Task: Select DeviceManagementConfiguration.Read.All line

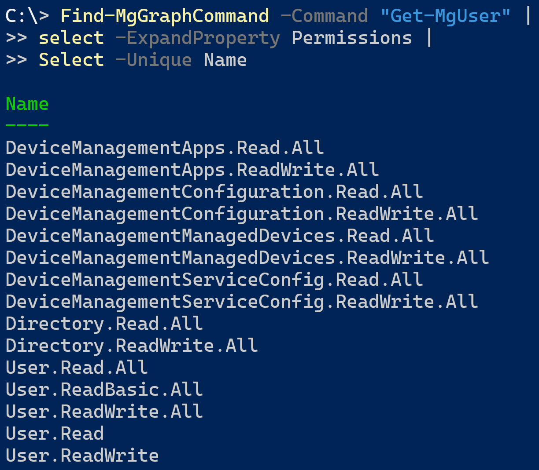Action: point(214,192)
